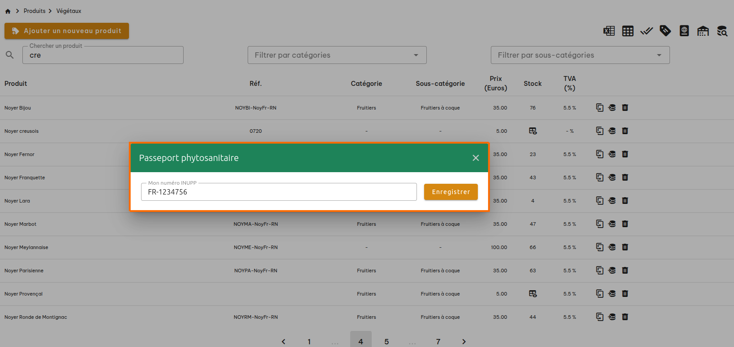Open the passport icon in the toolbar

[684, 31]
